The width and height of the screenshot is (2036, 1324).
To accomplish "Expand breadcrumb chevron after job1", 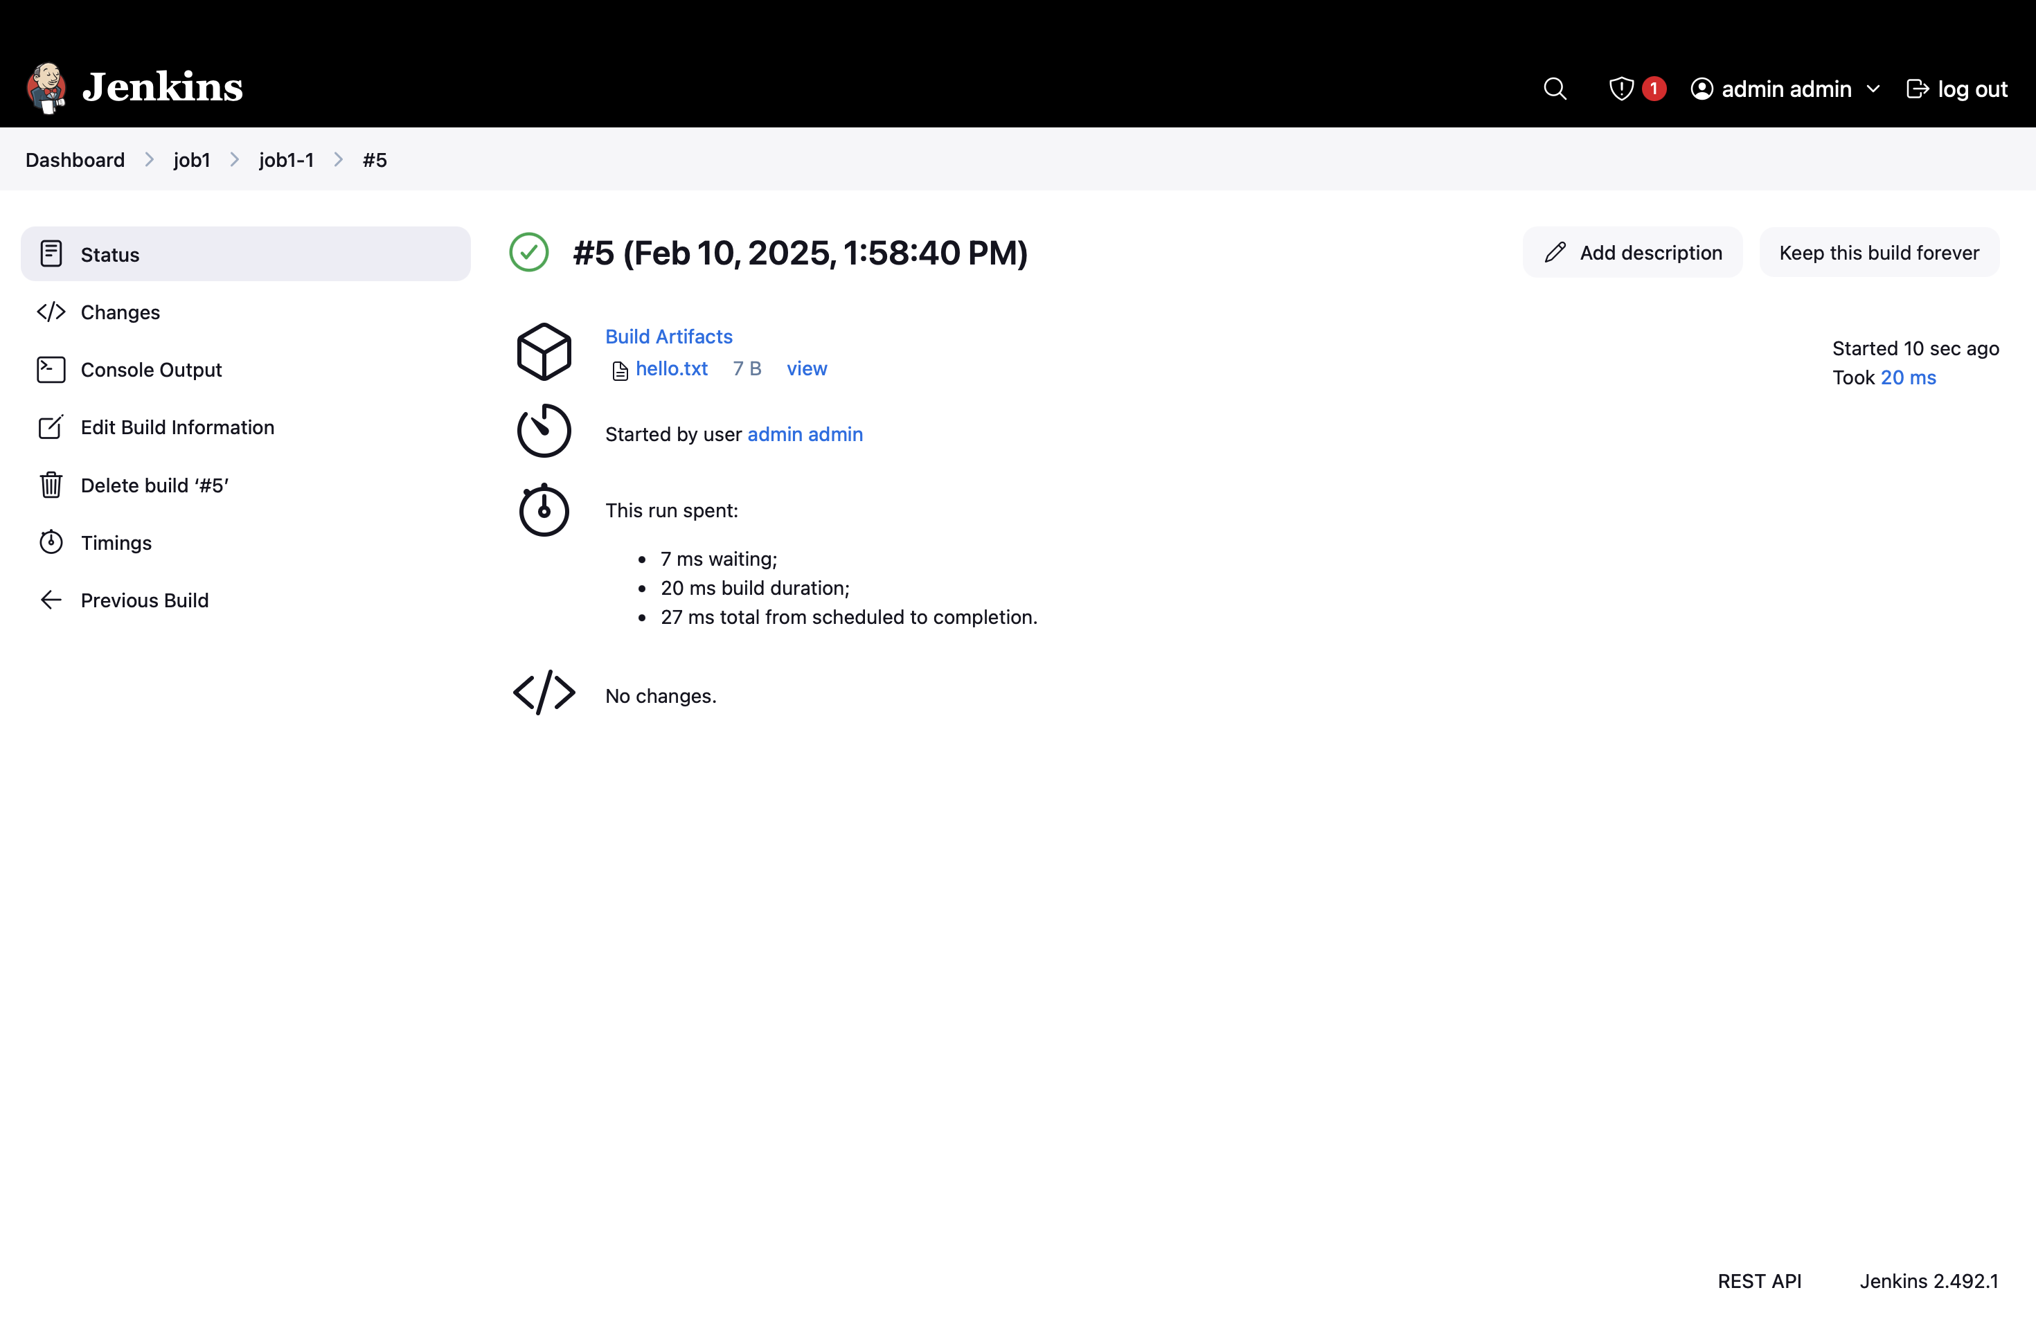I will coord(235,160).
